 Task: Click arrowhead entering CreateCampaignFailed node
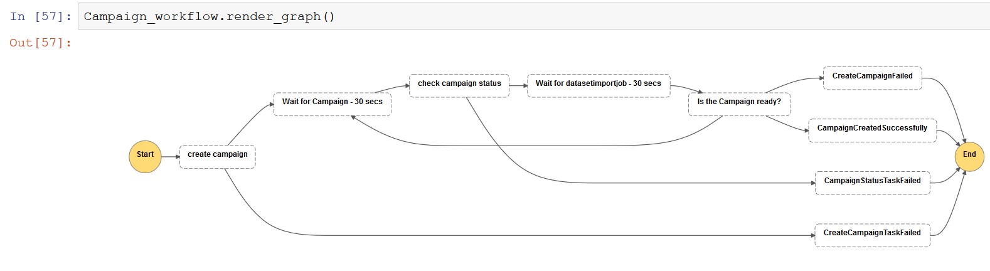821,78
